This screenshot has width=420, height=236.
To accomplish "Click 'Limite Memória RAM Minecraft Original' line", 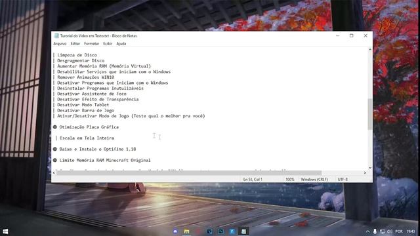I will (x=105, y=160).
